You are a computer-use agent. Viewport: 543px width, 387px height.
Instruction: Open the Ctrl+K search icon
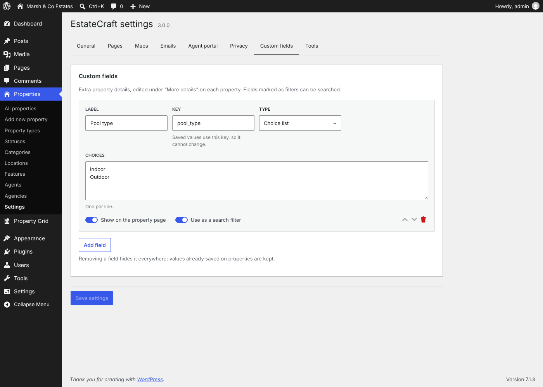pos(83,6)
